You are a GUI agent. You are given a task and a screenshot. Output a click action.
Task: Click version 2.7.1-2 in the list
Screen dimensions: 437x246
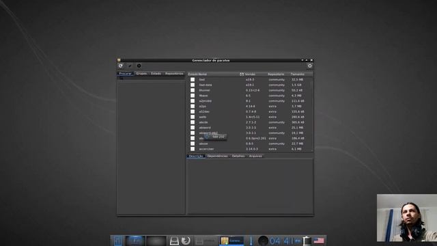coord(251,122)
